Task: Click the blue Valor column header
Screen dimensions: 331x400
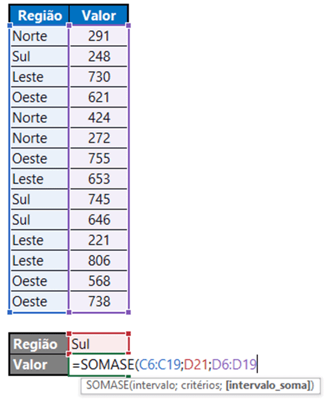Action: pyautogui.click(x=98, y=15)
